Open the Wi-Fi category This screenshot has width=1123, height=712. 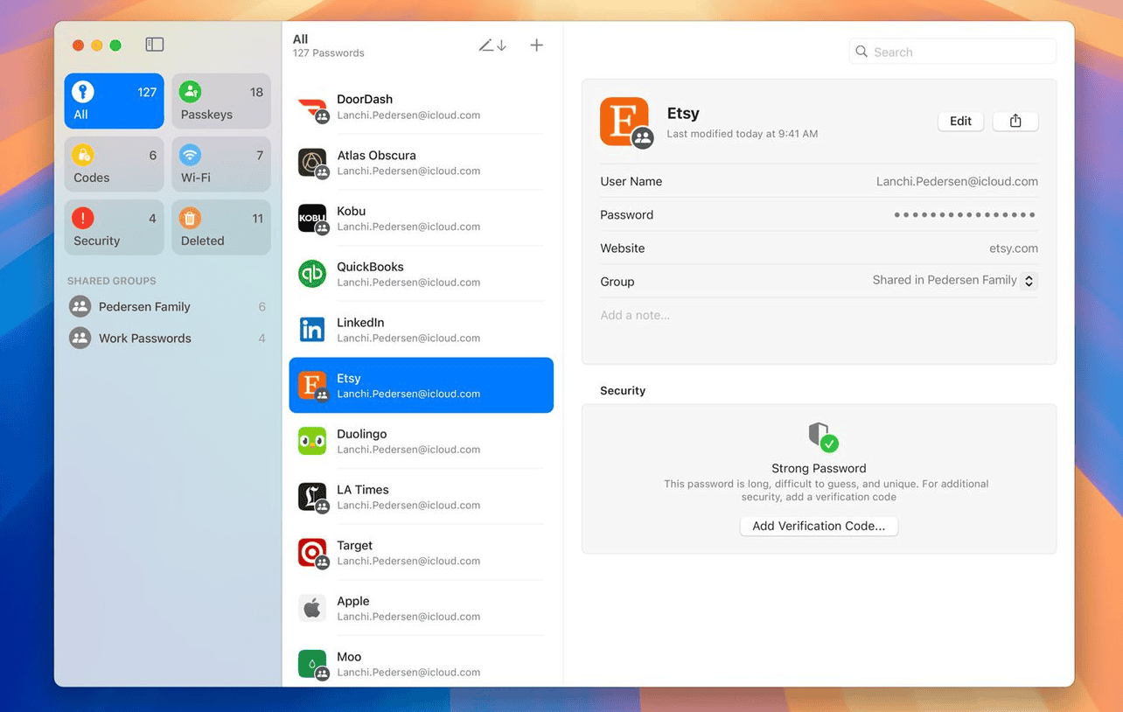221,164
